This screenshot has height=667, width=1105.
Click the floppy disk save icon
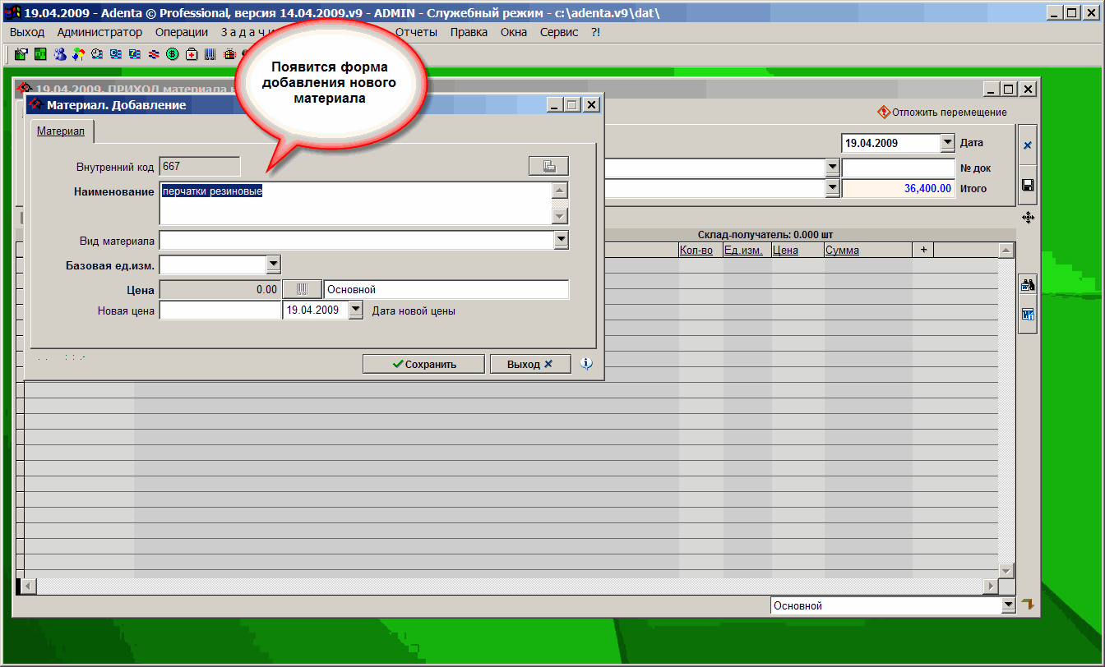(1027, 185)
